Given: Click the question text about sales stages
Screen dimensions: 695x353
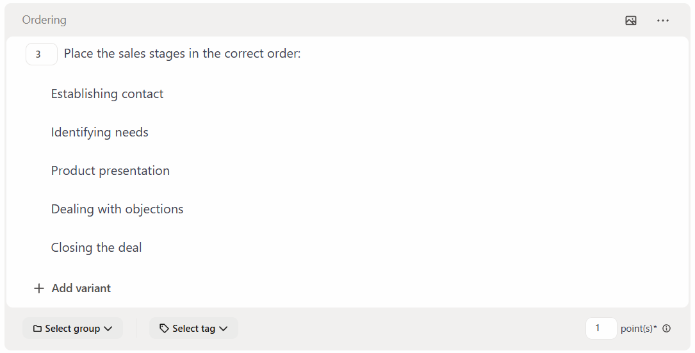Looking at the screenshot, I should 182,54.
